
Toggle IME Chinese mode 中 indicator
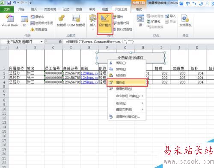(x=188, y=3)
